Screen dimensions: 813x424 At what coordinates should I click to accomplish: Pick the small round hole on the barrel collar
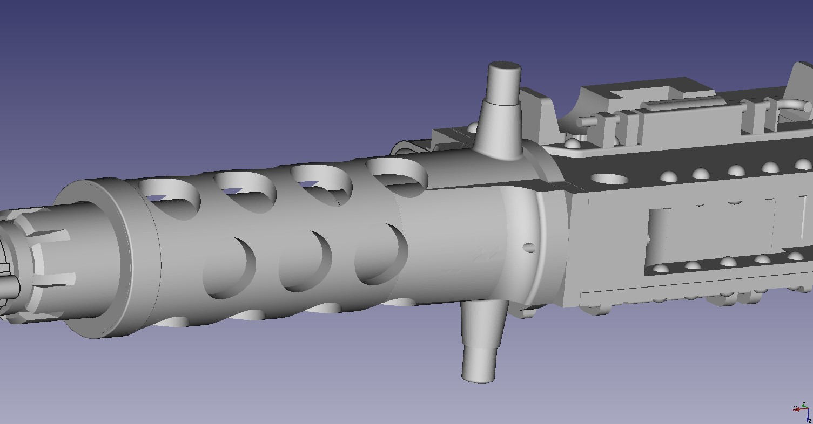pyautogui.click(x=529, y=248)
